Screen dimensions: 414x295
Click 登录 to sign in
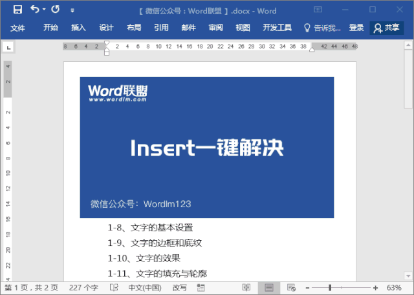(x=356, y=27)
